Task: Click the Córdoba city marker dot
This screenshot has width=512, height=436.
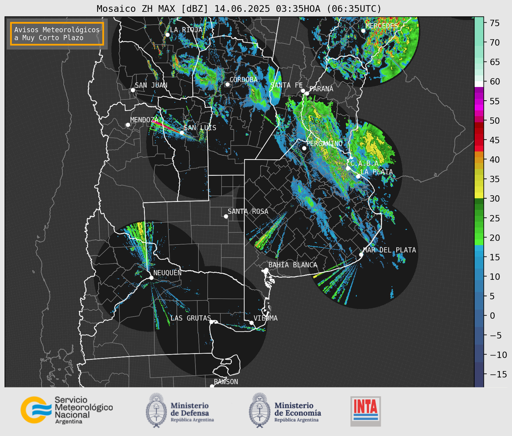Action: pos(227,84)
